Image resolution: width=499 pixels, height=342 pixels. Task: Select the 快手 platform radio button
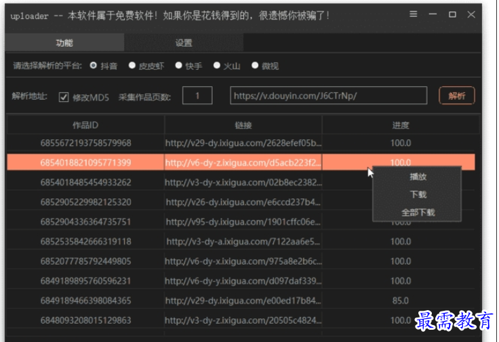click(x=178, y=66)
